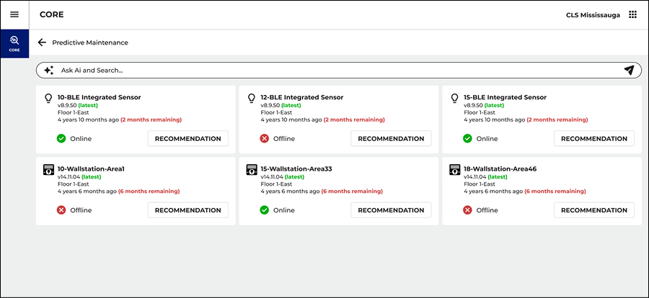The image size is (649, 298).
Task: Send the search query with paper plane icon
Action: (x=629, y=71)
